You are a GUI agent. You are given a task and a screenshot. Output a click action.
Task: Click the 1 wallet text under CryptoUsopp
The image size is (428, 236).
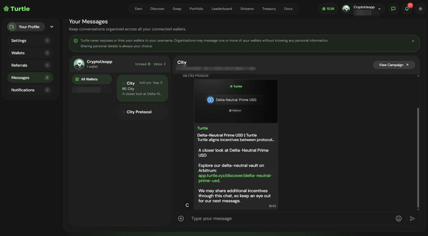(x=92, y=67)
